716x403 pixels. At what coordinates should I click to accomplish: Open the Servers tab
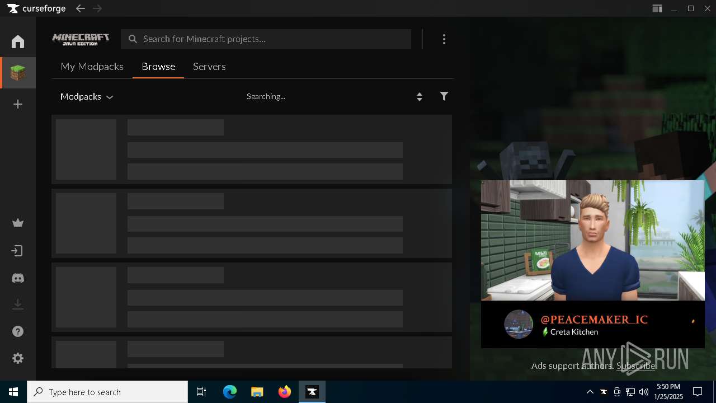(209, 67)
